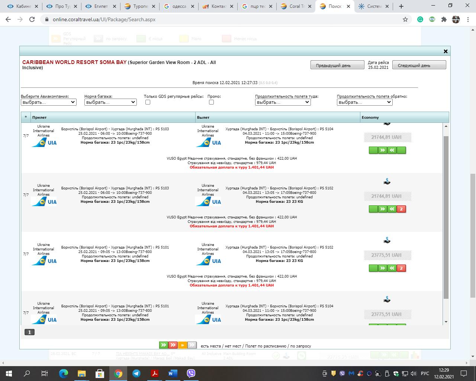Expand the baggage allowance dropdown

(x=110, y=102)
